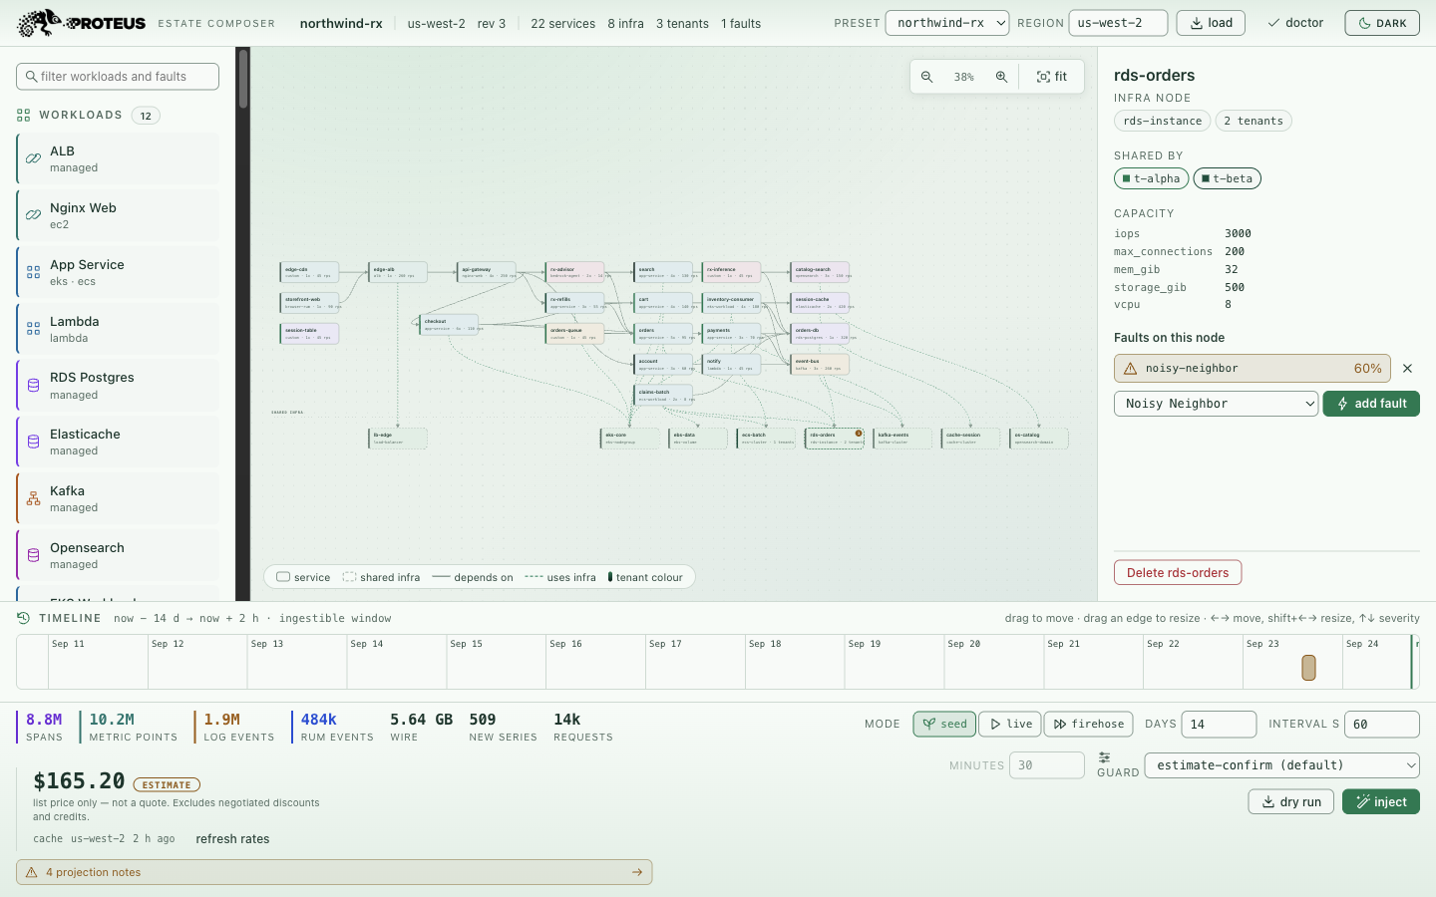Click the noisy-neighbor 60% severity bar

1252,369
